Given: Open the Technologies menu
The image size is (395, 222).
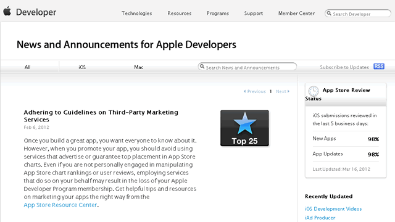Looking at the screenshot, I should pos(136,14).
